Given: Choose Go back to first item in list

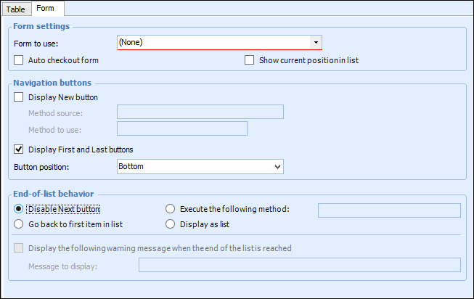Looking at the screenshot, I should click(x=20, y=224).
